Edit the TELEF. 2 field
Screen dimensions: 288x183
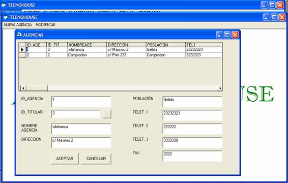pyautogui.click(x=192, y=129)
